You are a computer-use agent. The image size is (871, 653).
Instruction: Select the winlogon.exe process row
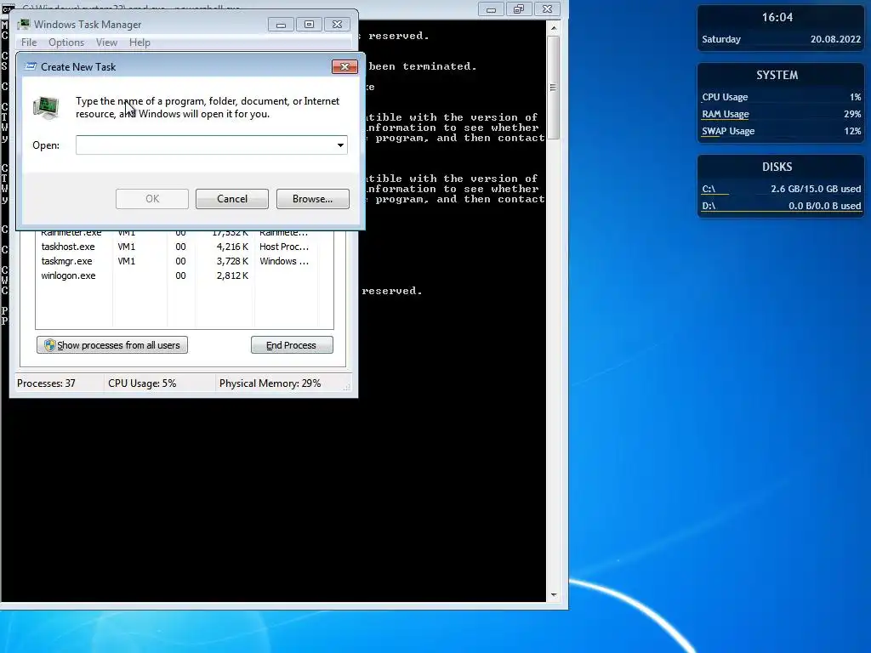pos(177,275)
